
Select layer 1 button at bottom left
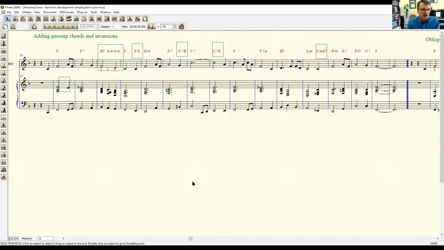point(9,239)
